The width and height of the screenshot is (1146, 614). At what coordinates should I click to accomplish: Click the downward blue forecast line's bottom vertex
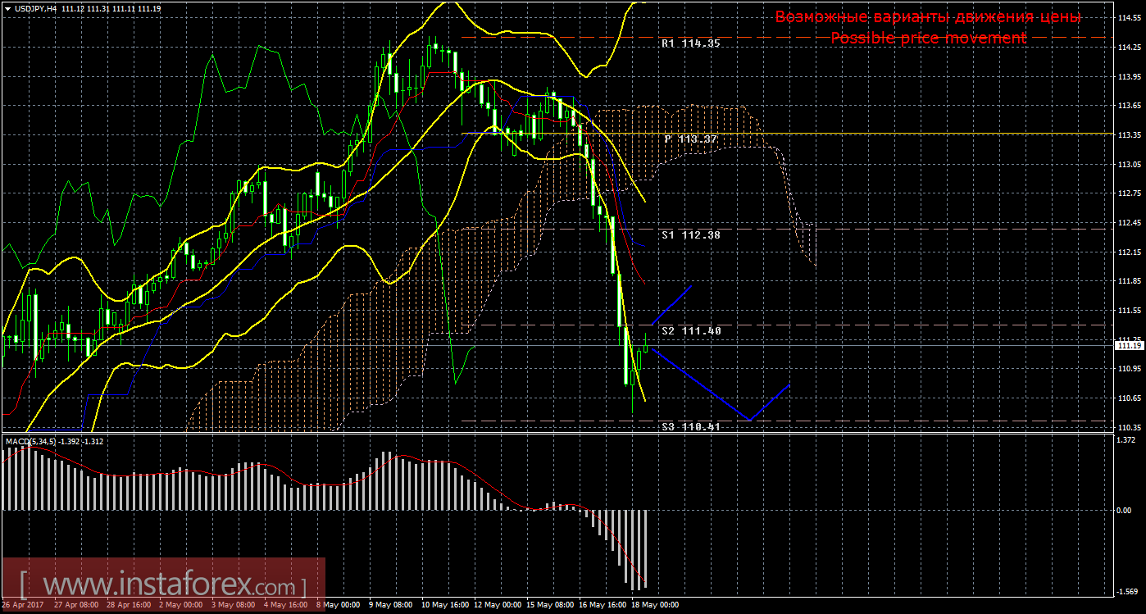point(749,420)
